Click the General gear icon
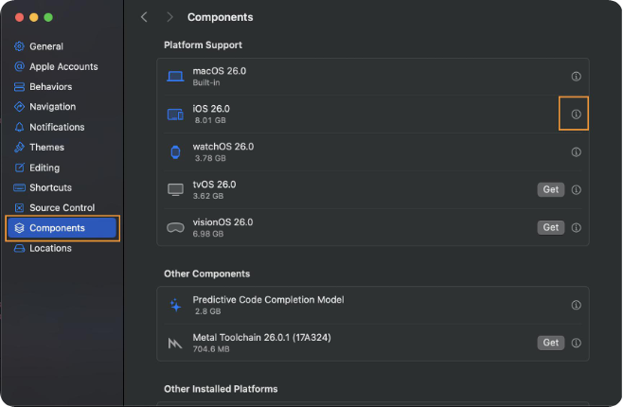The width and height of the screenshot is (623, 407). (x=19, y=46)
